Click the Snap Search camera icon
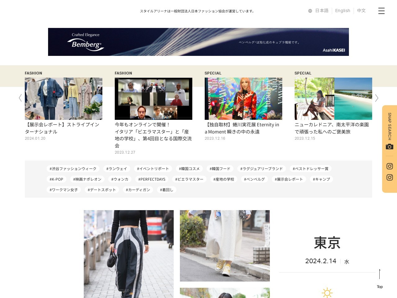The image size is (397, 298). click(x=389, y=147)
